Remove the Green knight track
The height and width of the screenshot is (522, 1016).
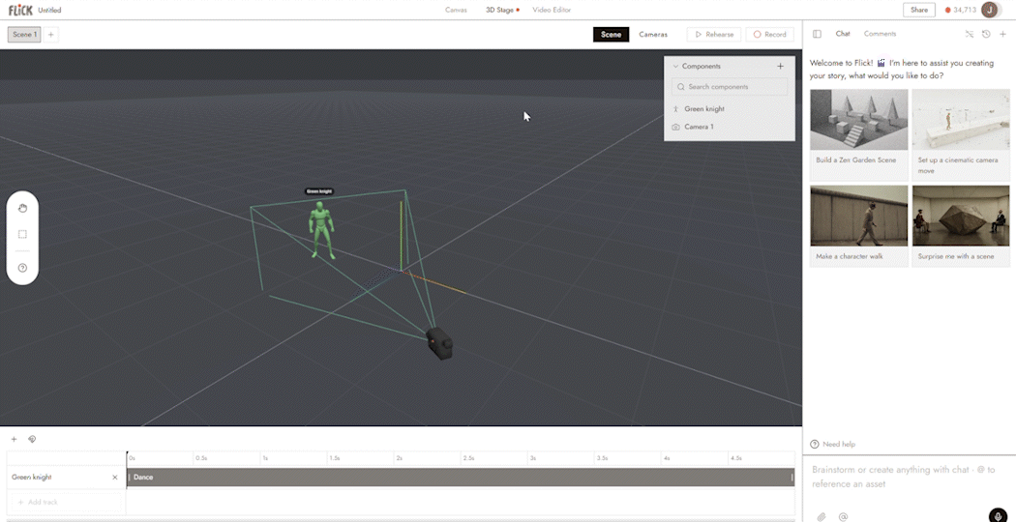coord(115,478)
